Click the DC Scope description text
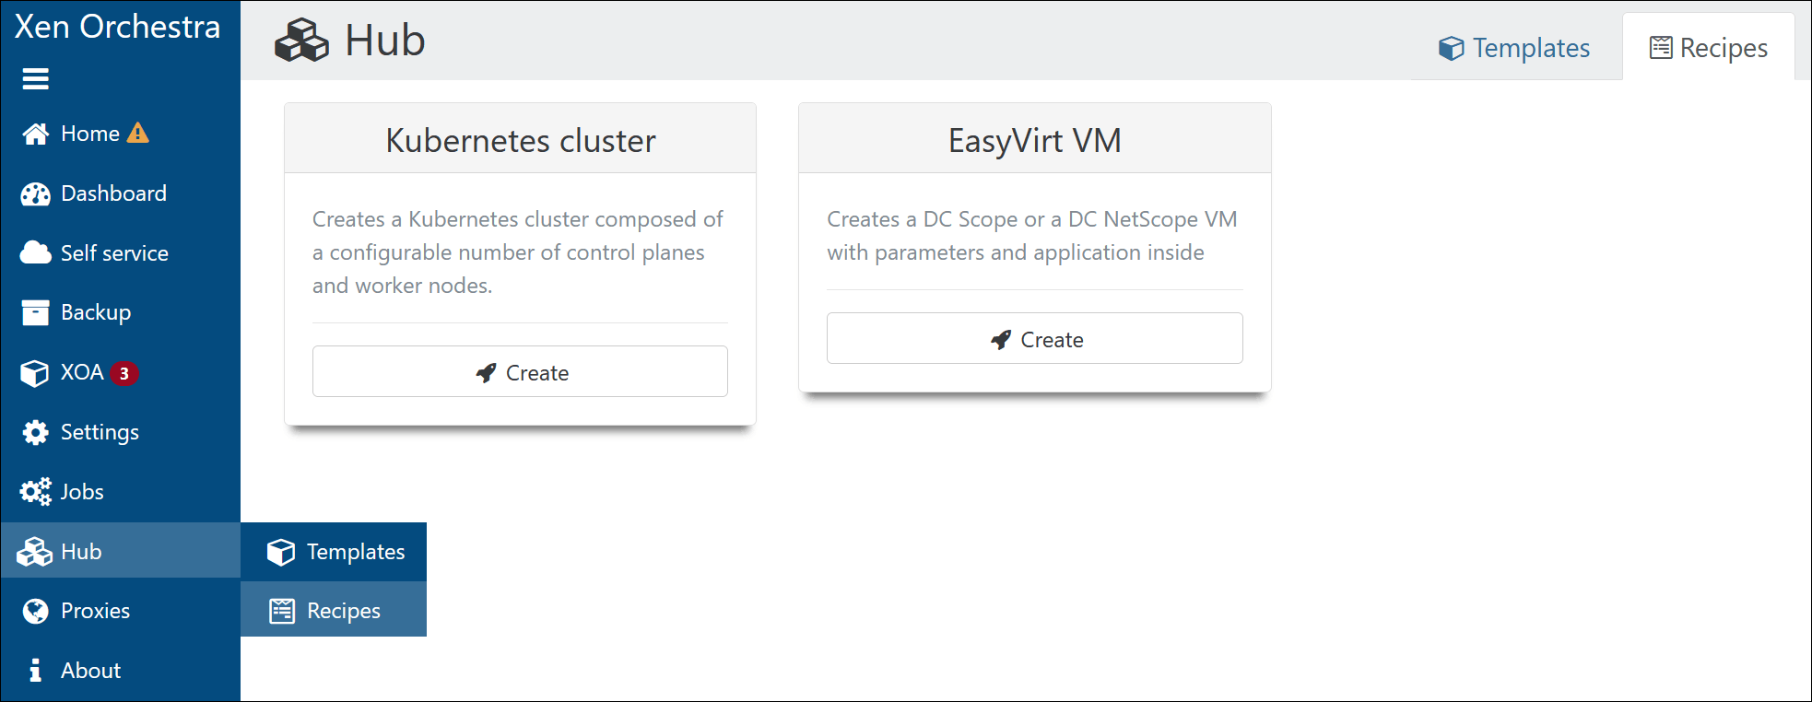1812x702 pixels. (x=1032, y=236)
